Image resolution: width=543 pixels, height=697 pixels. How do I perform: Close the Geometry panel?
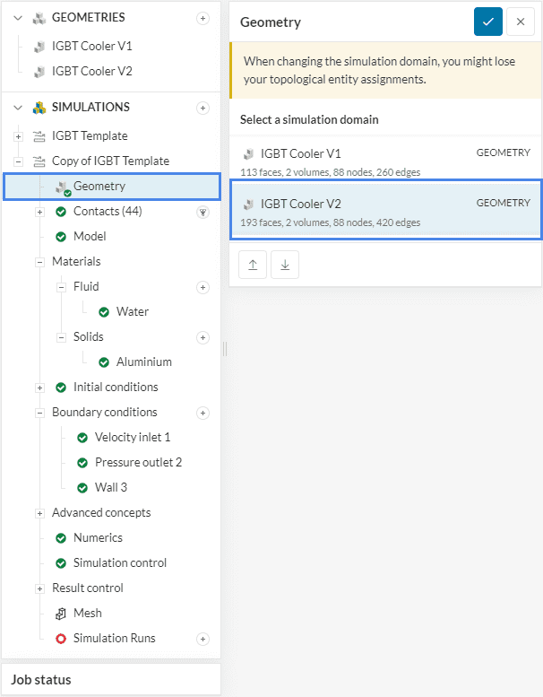point(521,22)
